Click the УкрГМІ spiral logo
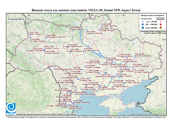This screenshot has height=122, width=172. coord(11,108)
